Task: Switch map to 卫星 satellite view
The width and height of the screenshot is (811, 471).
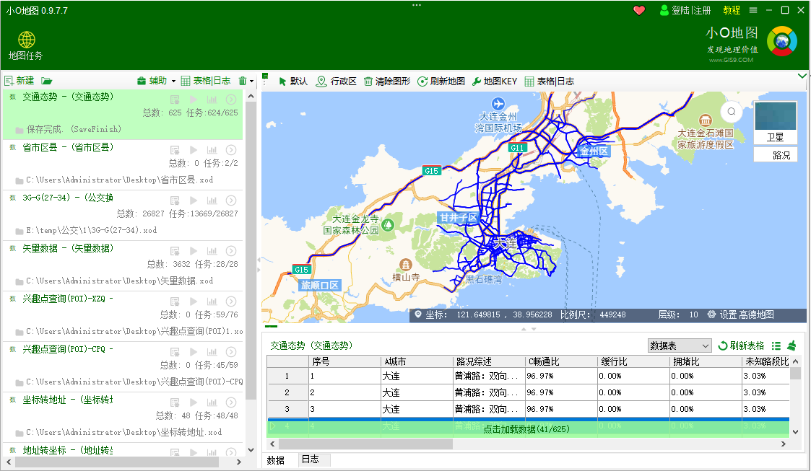Action: pyautogui.click(x=775, y=122)
